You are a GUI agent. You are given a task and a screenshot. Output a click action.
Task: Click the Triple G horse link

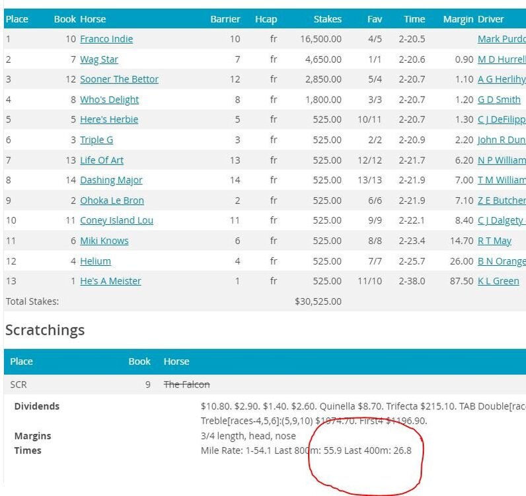click(x=96, y=140)
